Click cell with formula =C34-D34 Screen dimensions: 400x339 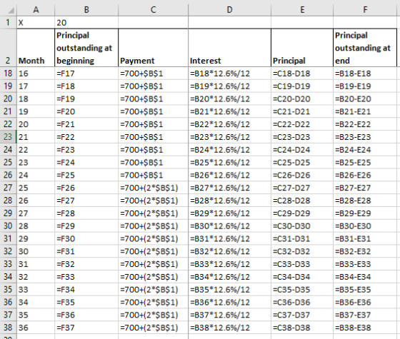302,277
